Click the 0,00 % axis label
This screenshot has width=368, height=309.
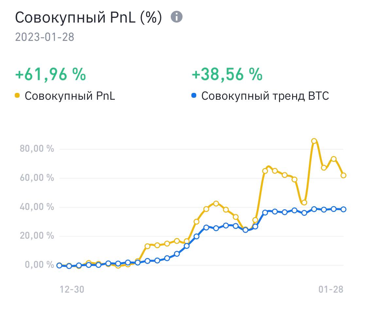tap(40, 265)
